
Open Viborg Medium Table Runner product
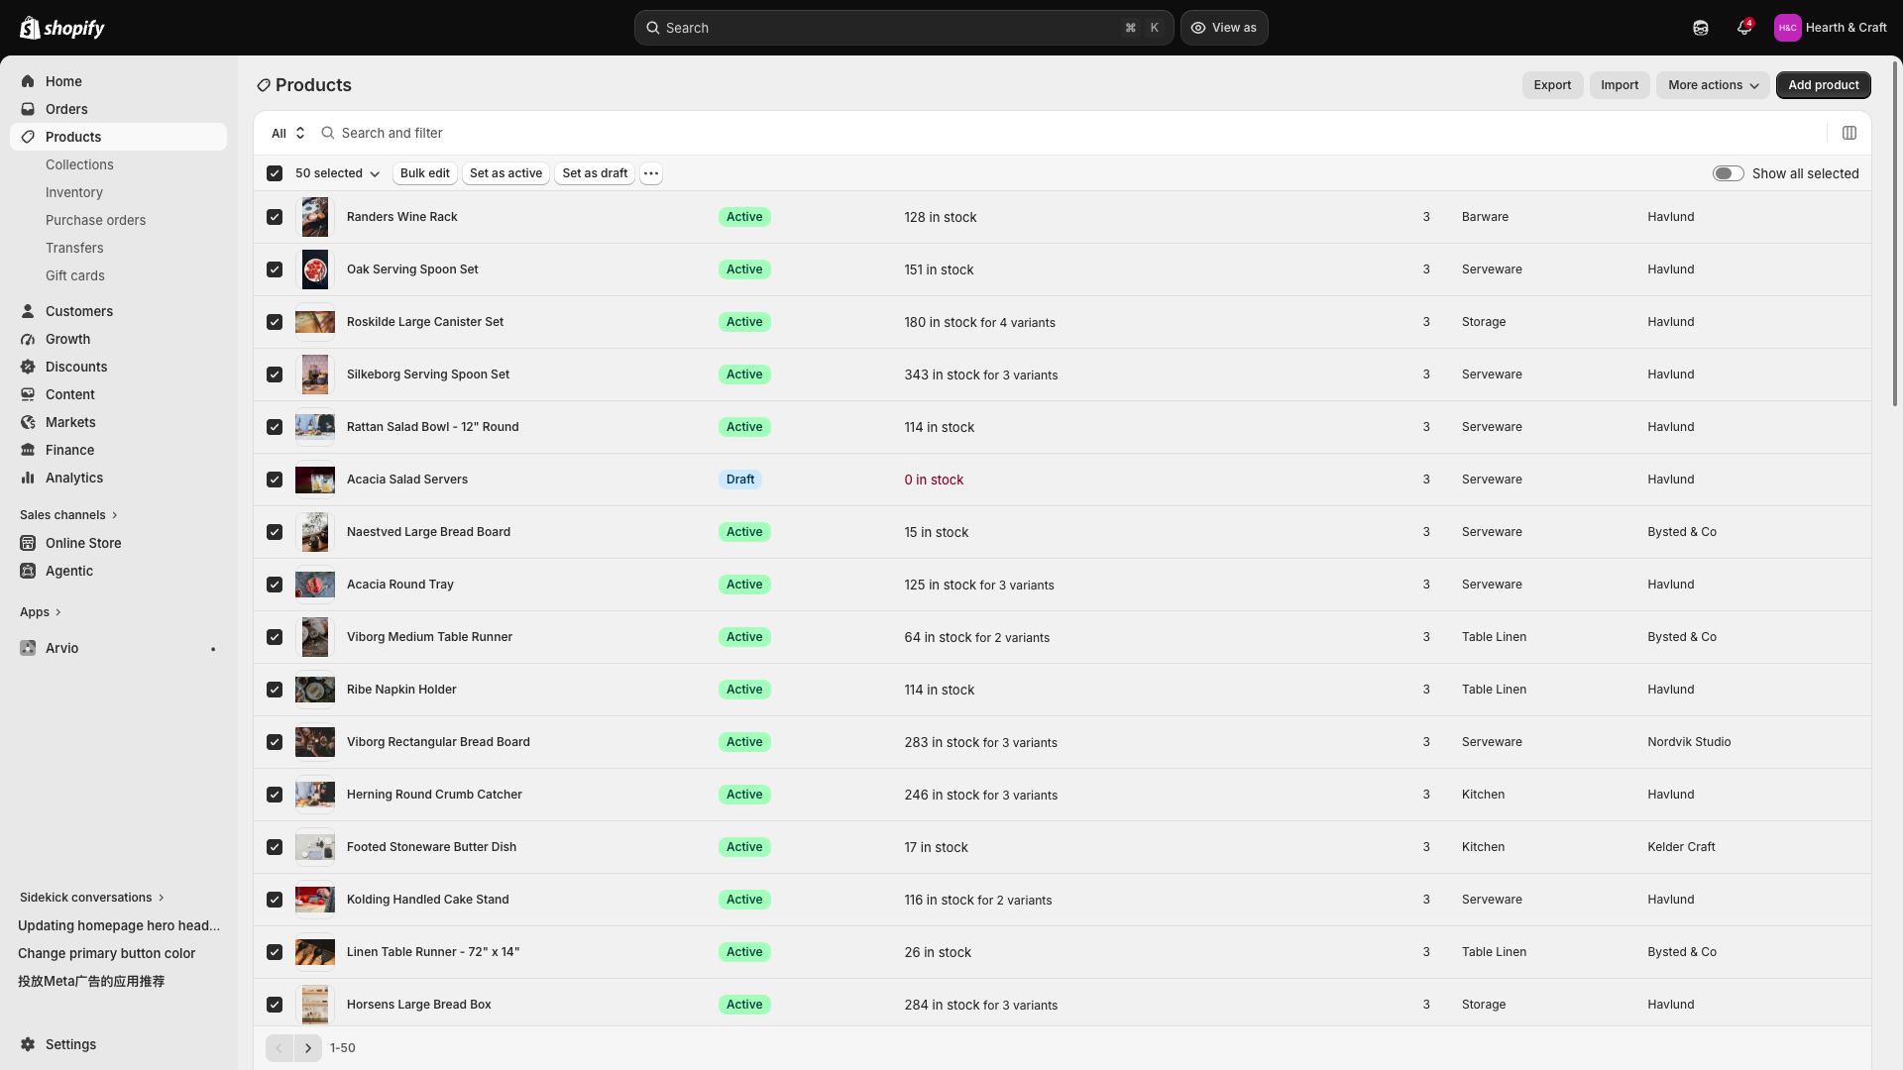[429, 637]
